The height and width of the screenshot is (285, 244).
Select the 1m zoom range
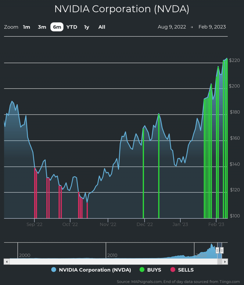coord(27,27)
